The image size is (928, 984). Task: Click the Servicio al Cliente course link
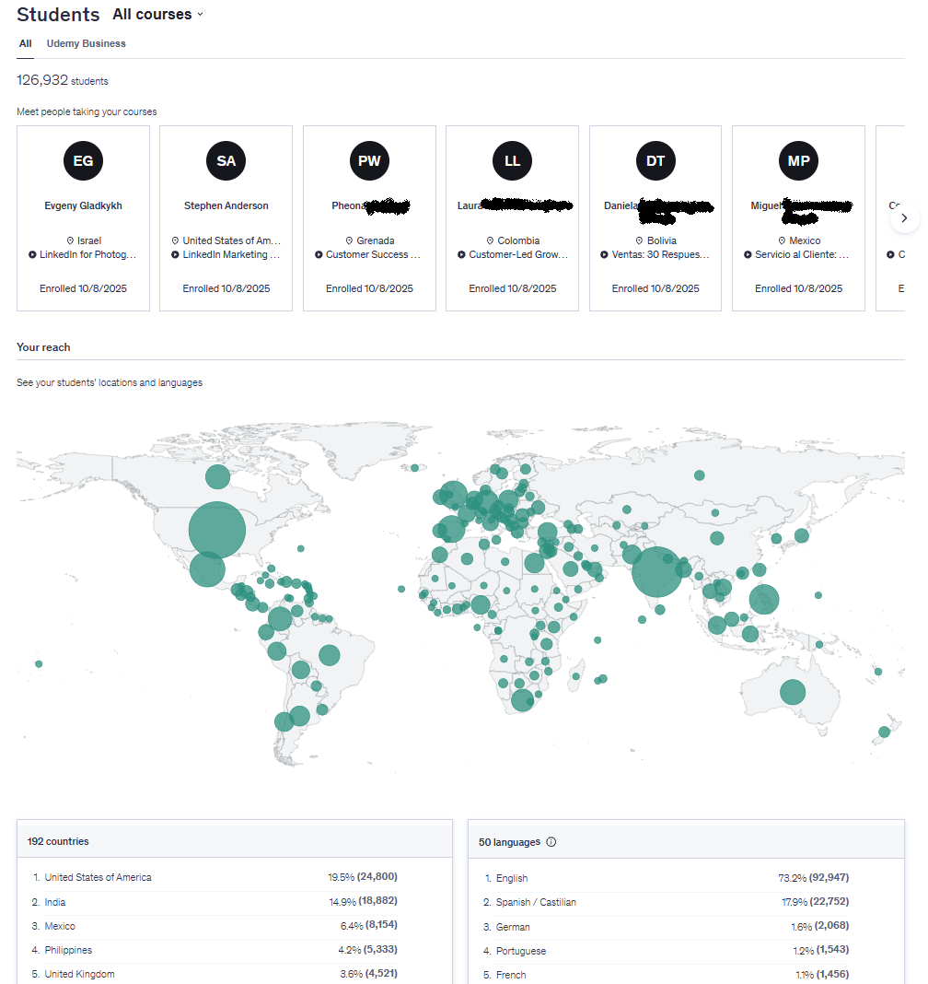[x=802, y=254]
